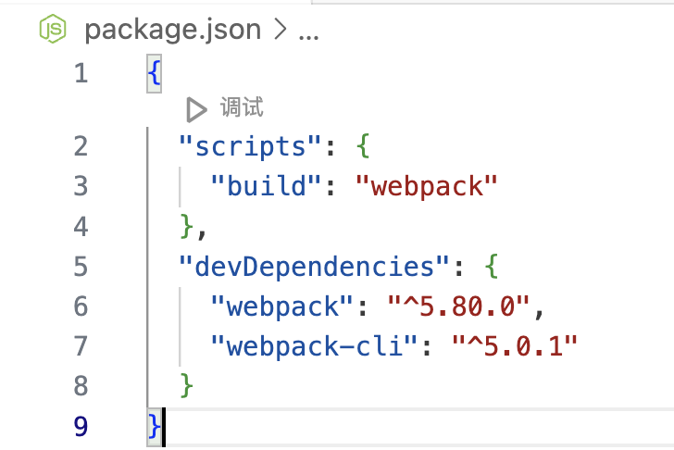
Task: Click the debug play triangle icon
Action: click(x=195, y=109)
